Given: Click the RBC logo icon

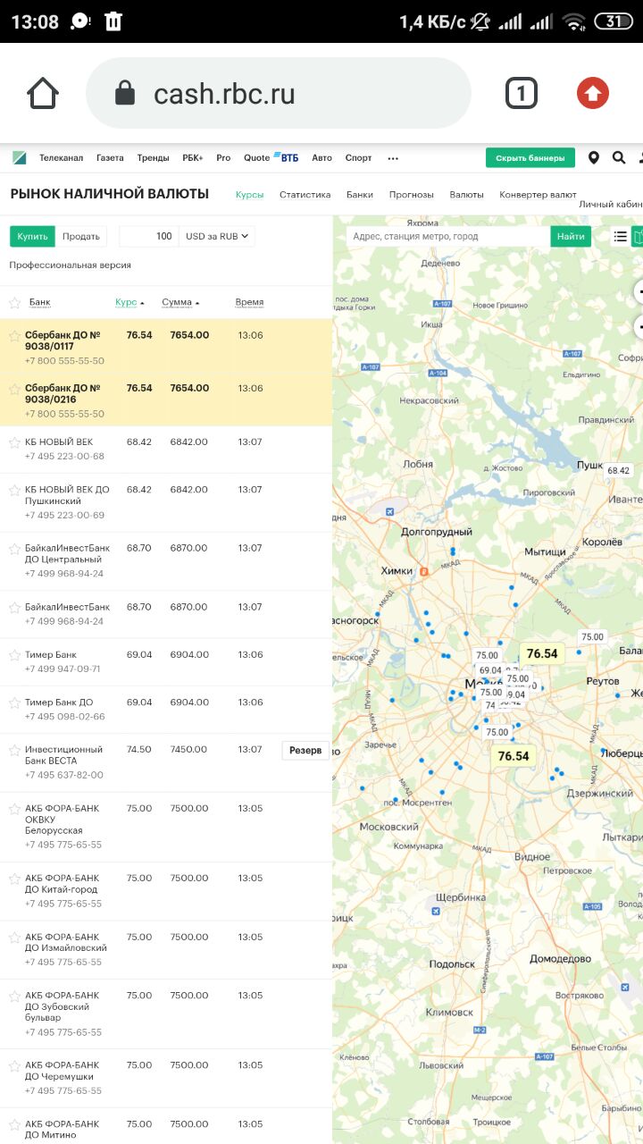Looking at the screenshot, I should click(x=19, y=157).
